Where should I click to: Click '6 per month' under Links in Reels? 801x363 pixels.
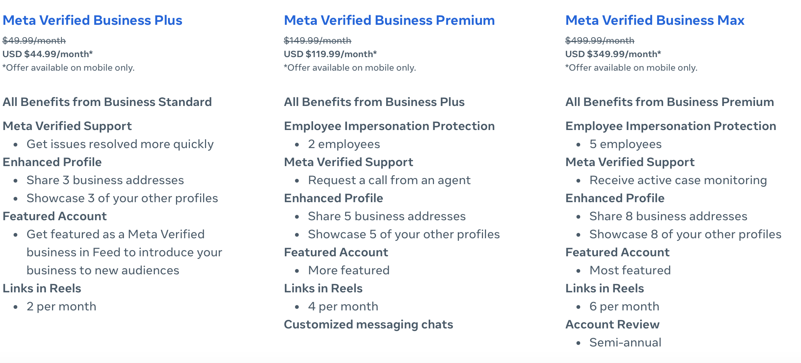pyautogui.click(x=624, y=307)
